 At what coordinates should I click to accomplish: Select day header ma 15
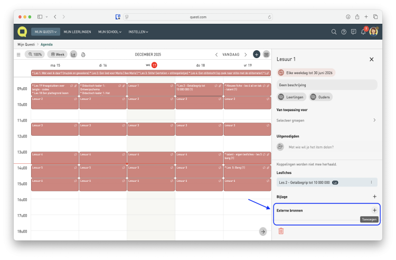55,65
